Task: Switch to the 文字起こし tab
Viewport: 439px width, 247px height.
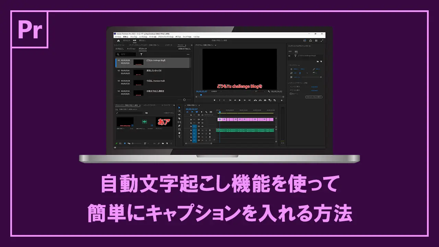Action: pyautogui.click(x=119, y=49)
